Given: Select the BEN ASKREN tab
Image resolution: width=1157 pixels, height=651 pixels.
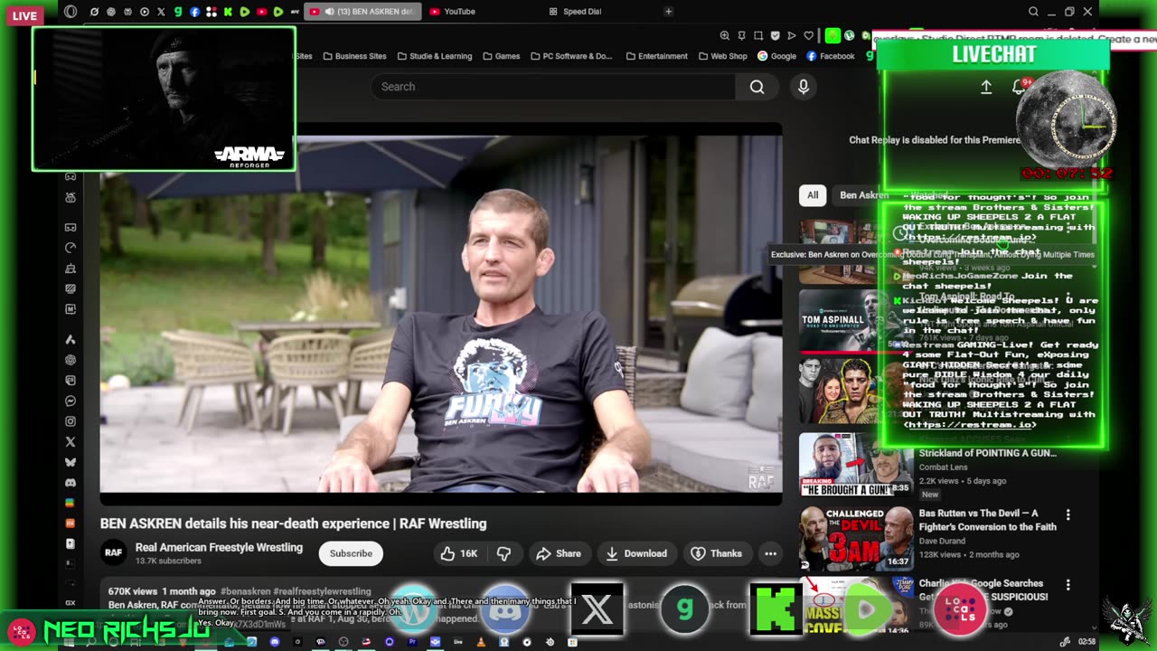Looking at the screenshot, I should (363, 12).
